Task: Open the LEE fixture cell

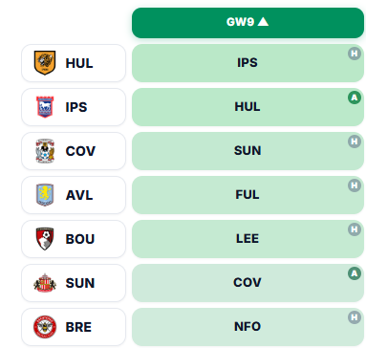Action: point(248,239)
